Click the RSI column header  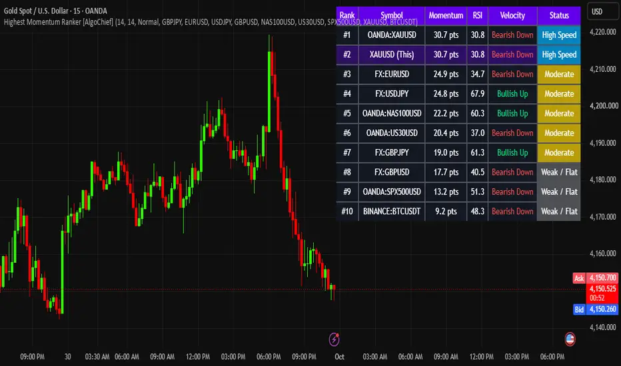[477, 15]
